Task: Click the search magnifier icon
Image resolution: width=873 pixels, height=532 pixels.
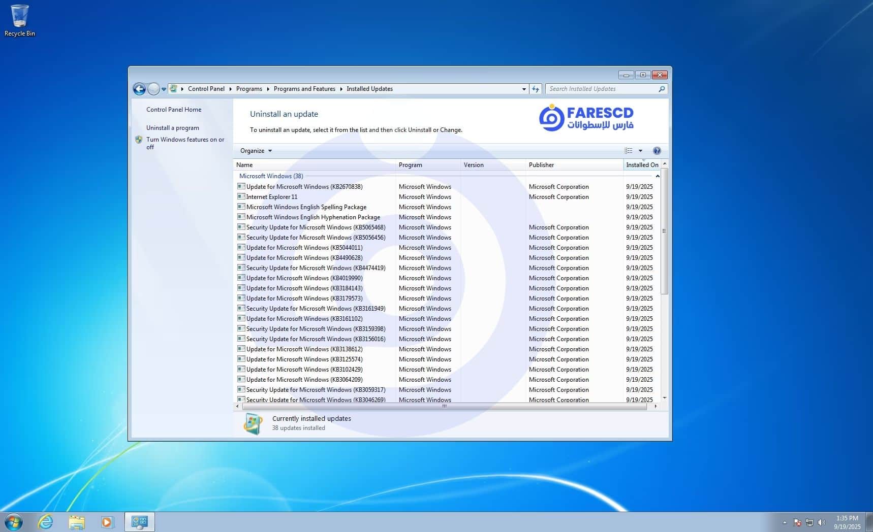Action: pyautogui.click(x=662, y=89)
